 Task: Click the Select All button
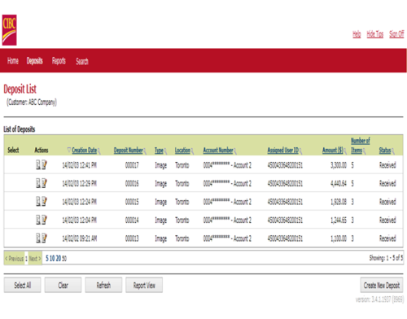(x=22, y=285)
